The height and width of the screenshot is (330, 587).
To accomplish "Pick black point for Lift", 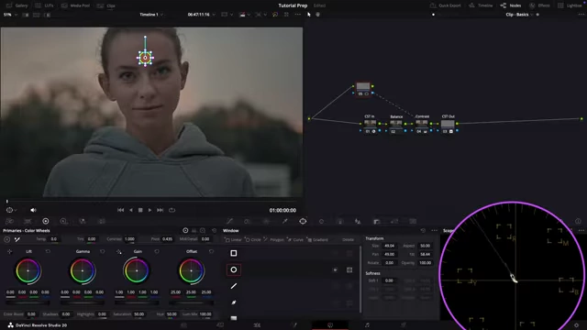I will coord(10,251).
